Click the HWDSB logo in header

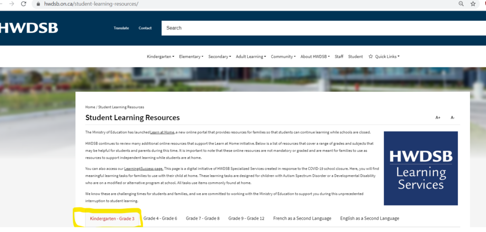[29, 28]
